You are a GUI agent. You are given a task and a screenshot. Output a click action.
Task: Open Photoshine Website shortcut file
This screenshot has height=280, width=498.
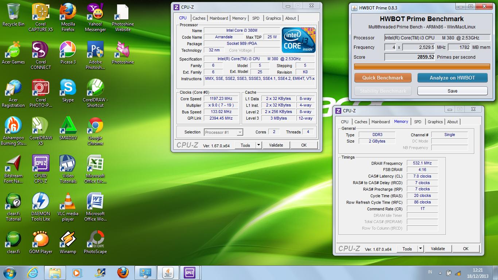point(123,17)
